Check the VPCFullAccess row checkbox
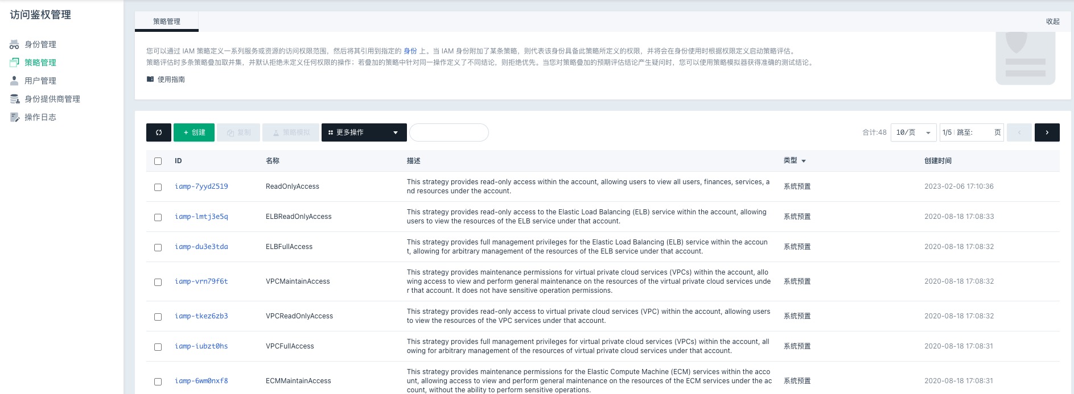 158,347
